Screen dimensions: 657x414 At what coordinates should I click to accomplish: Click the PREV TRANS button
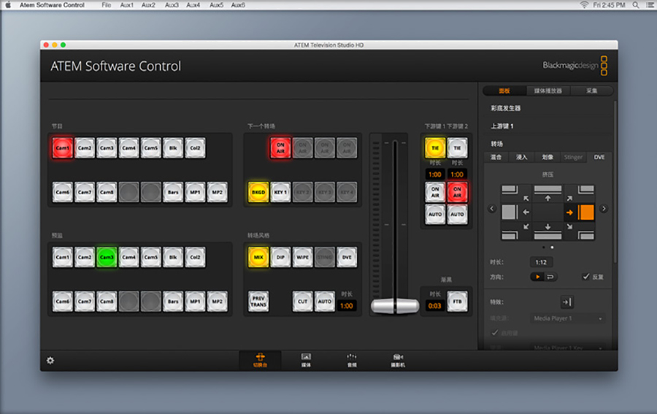(x=258, y=302)
